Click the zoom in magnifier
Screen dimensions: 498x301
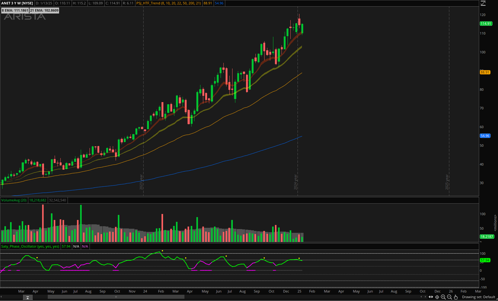tap(443, 297)
